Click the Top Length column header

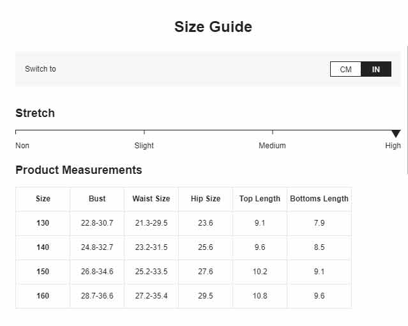pos(260,199)
